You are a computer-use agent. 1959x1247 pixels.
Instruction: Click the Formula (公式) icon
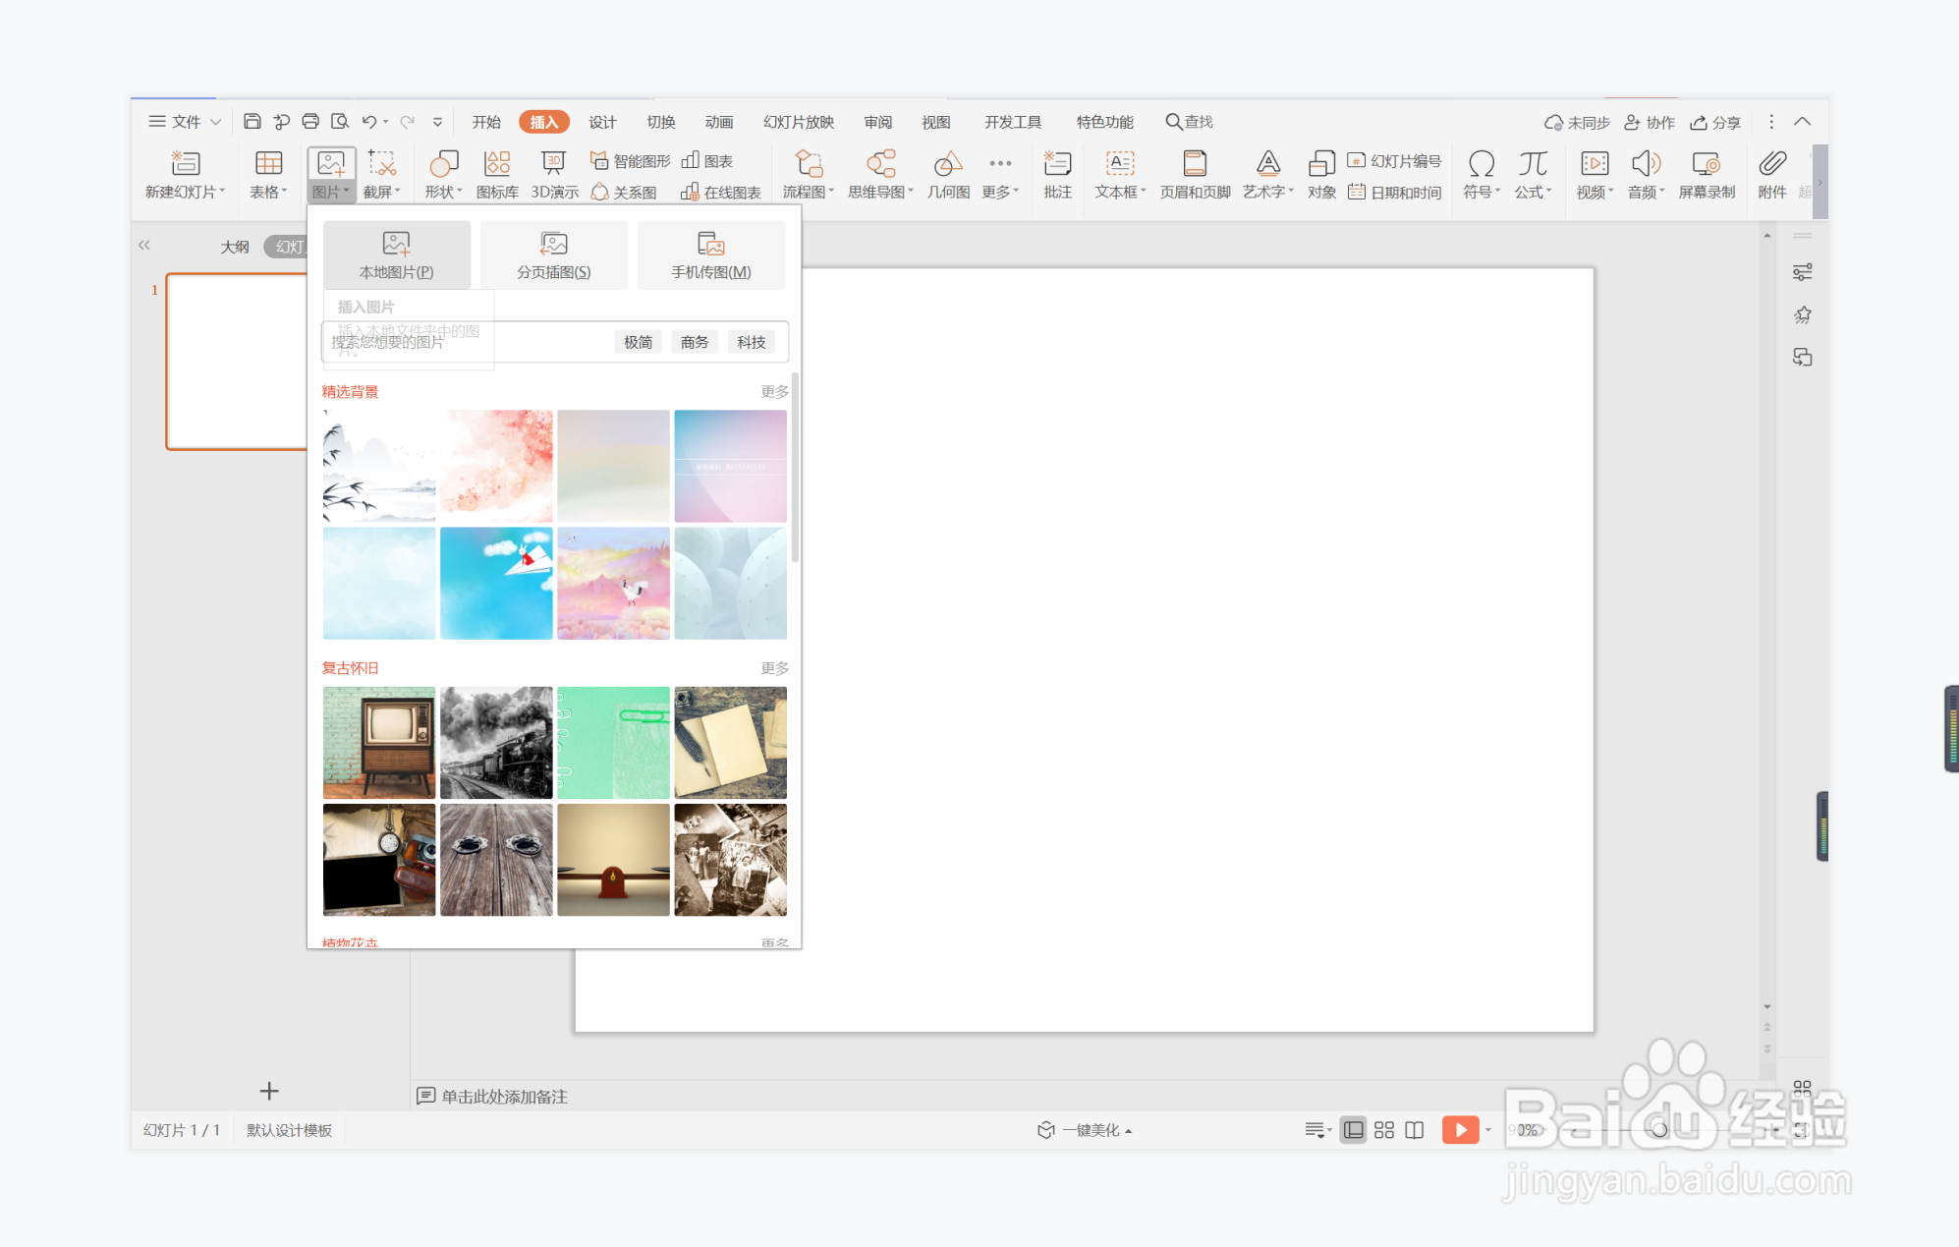[x=1533, y=163]
